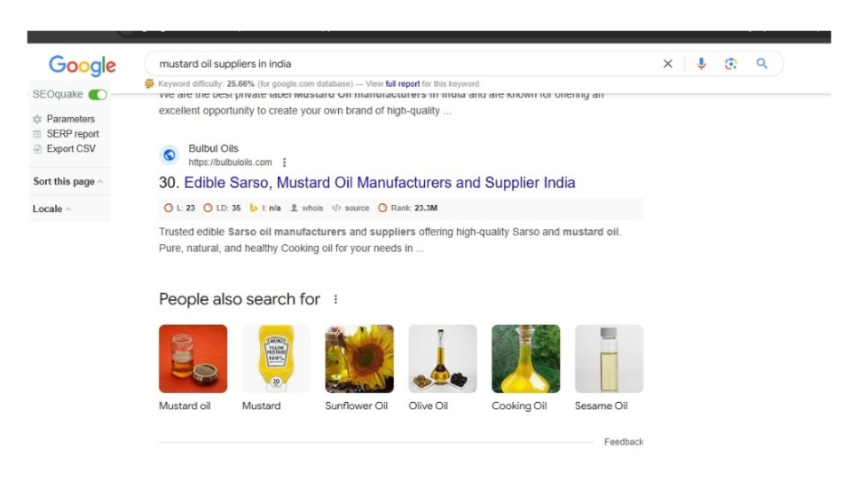The height and width of the screenshot is (497, 858).
Task: Click the blue magnifier search icon
Action: pos(761,64)
